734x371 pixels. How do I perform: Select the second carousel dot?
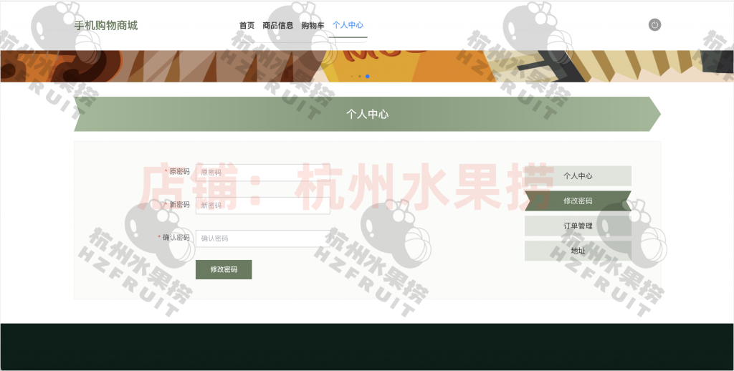click(x=360, y=76)
